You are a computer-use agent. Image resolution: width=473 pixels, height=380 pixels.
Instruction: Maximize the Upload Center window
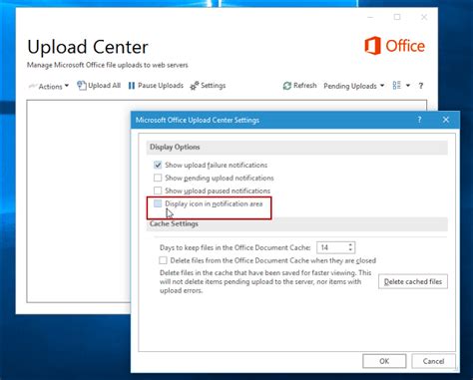coord(397,17)
